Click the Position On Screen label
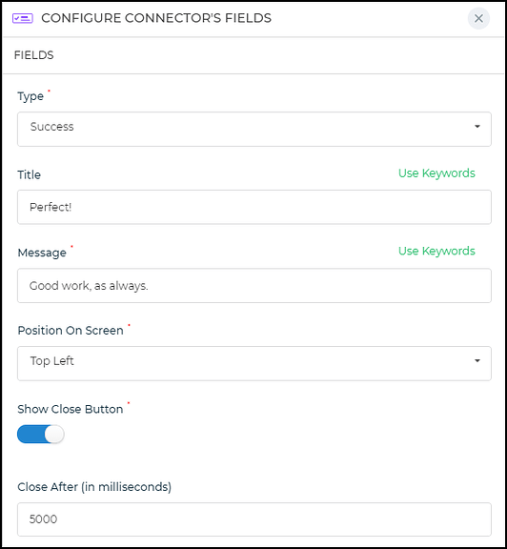 coord(71,330)
